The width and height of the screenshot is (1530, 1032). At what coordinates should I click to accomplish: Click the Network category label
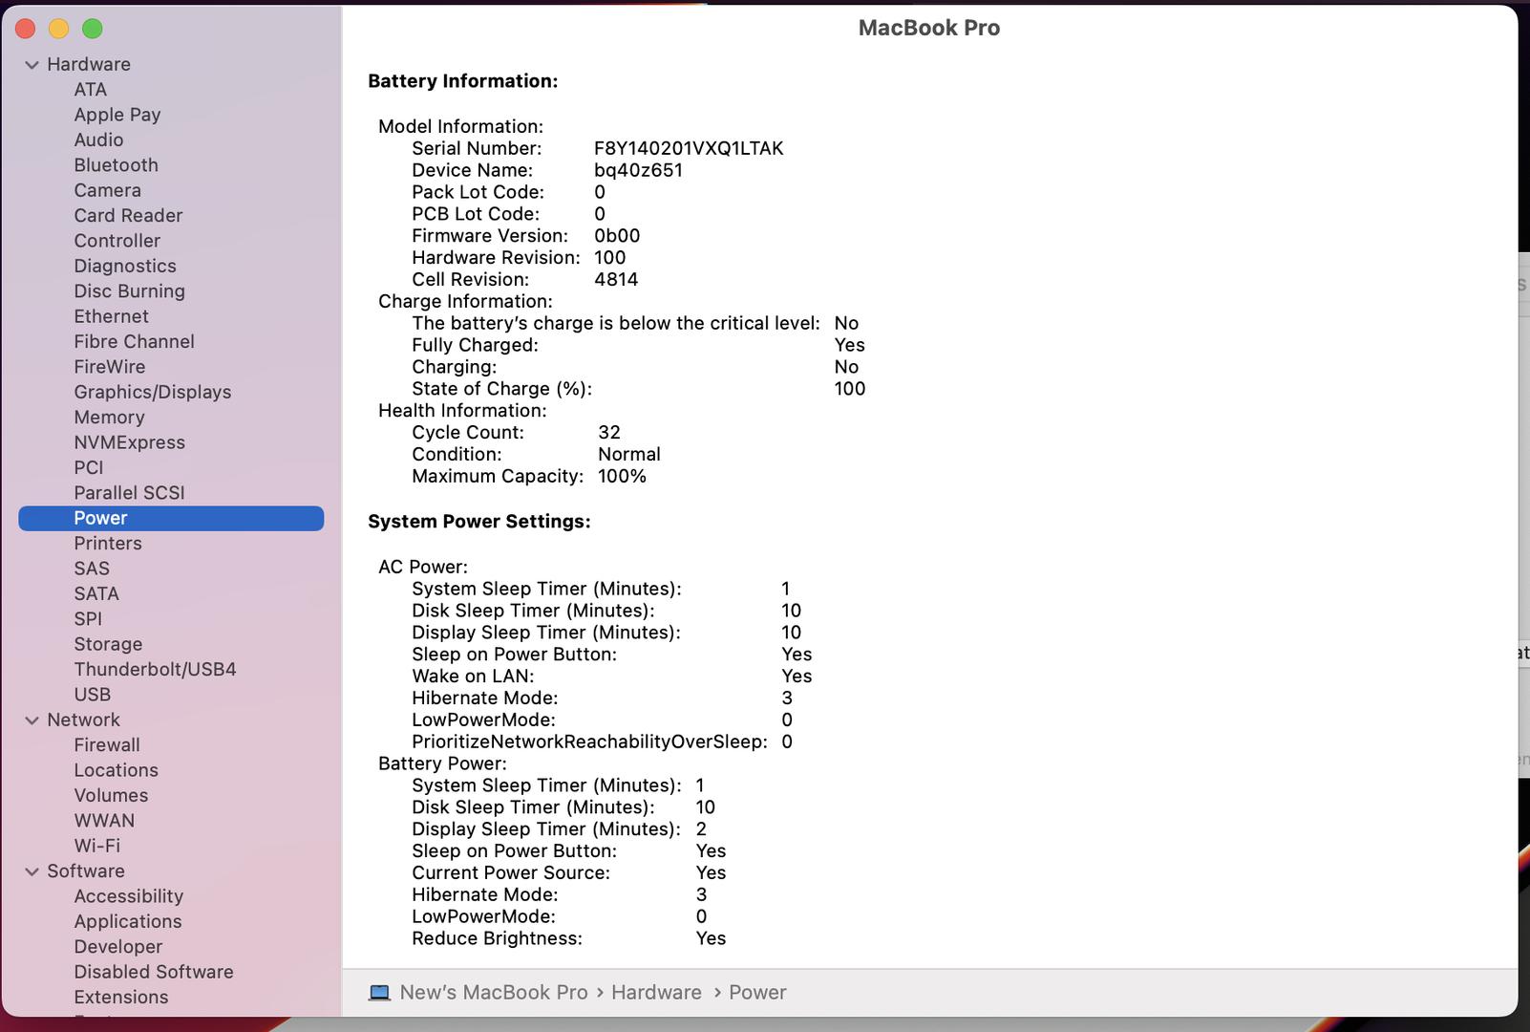pyautogui.click(x=84, y=720)
